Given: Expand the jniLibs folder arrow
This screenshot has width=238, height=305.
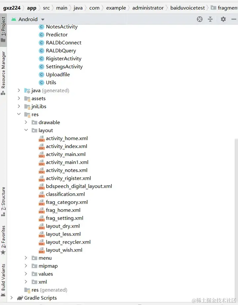Looking at the screenshot, I should click(19, 106).
